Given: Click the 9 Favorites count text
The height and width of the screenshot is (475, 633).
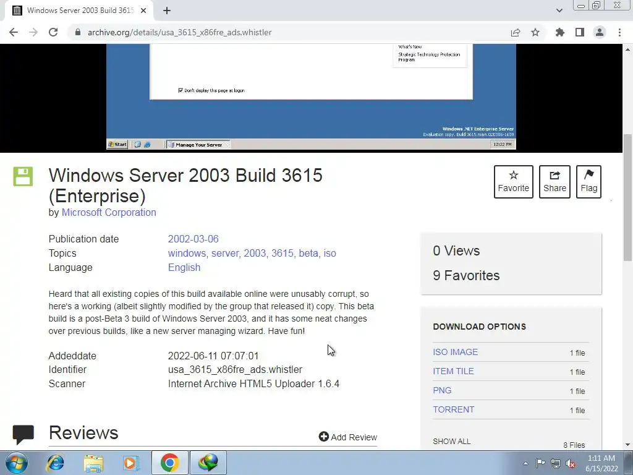Looking at the screenshot, I should [466, 275].
